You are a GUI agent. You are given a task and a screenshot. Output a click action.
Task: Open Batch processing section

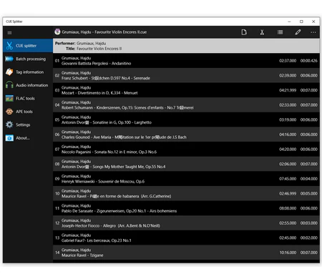click(x=28, y=59)
